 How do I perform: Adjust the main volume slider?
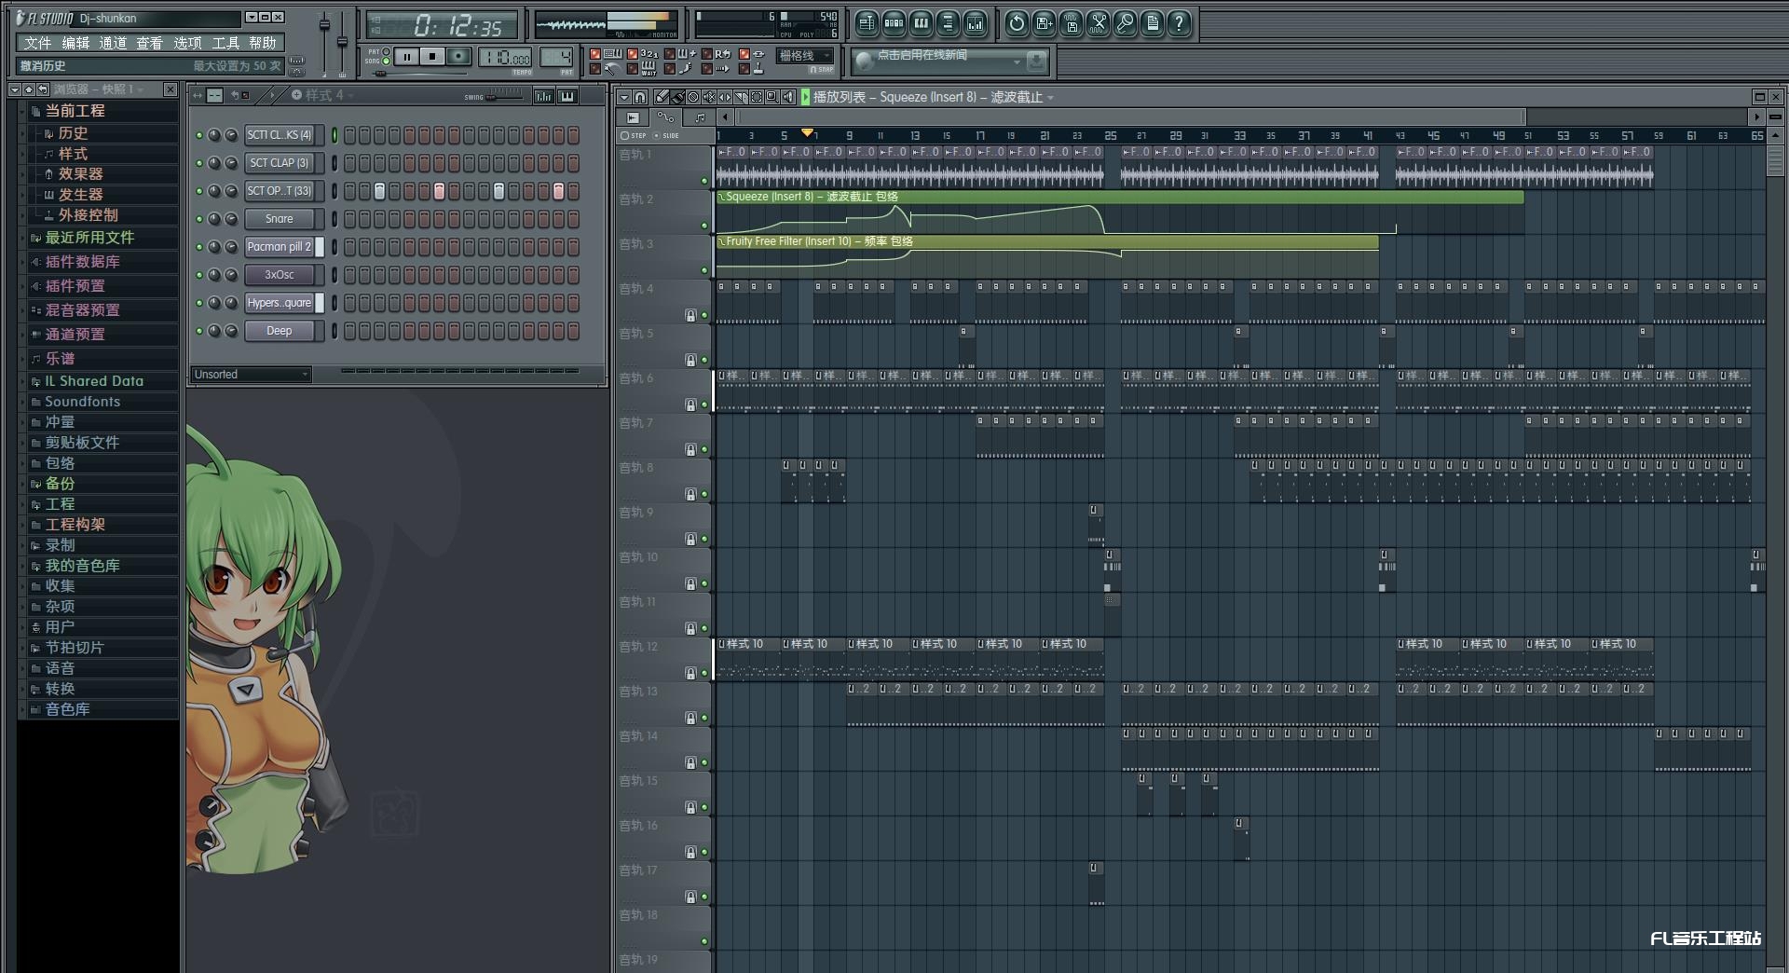tap(325, 25)
